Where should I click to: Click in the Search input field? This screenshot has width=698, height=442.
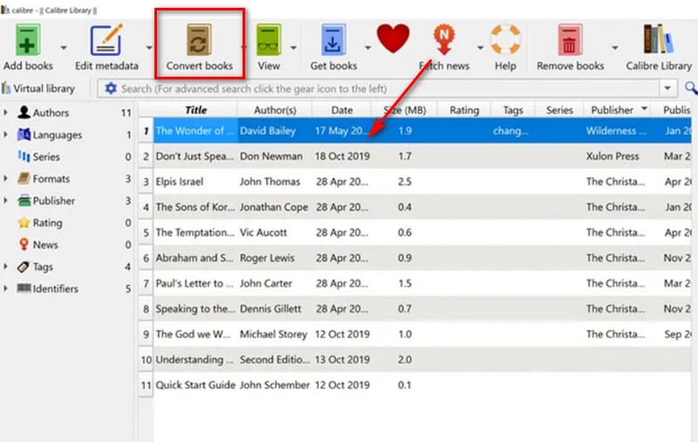tap(387, 89)
